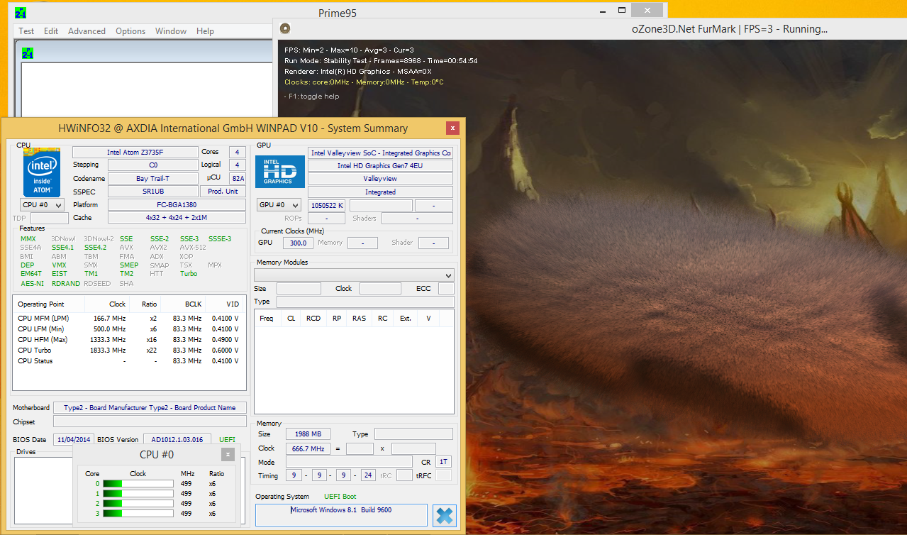This screenshot has width=907, height=535.
Task: Click the FurMark title bar icon
Action: pos(285,29)
